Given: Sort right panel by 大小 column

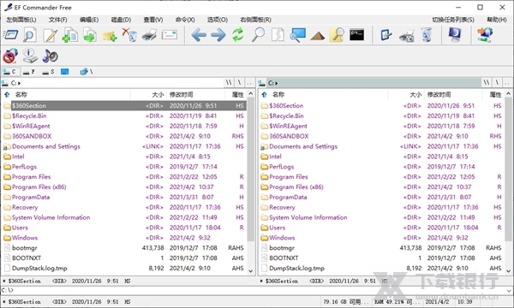Looking at the screenshot, I should point(406,95).
